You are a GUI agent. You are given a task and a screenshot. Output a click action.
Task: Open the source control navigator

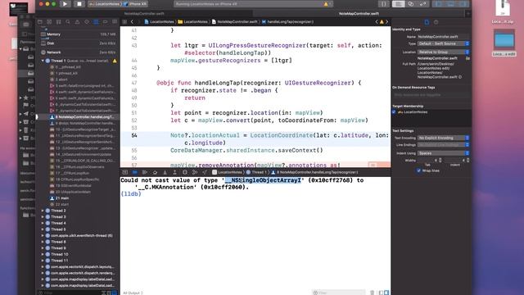click(x=49, y=22)
